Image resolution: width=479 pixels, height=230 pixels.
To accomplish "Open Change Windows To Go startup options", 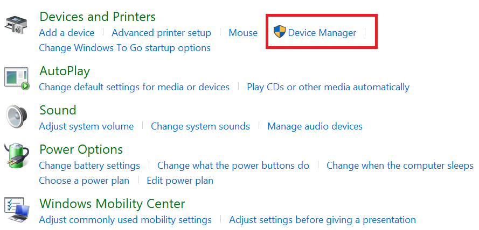I will 124,48.
